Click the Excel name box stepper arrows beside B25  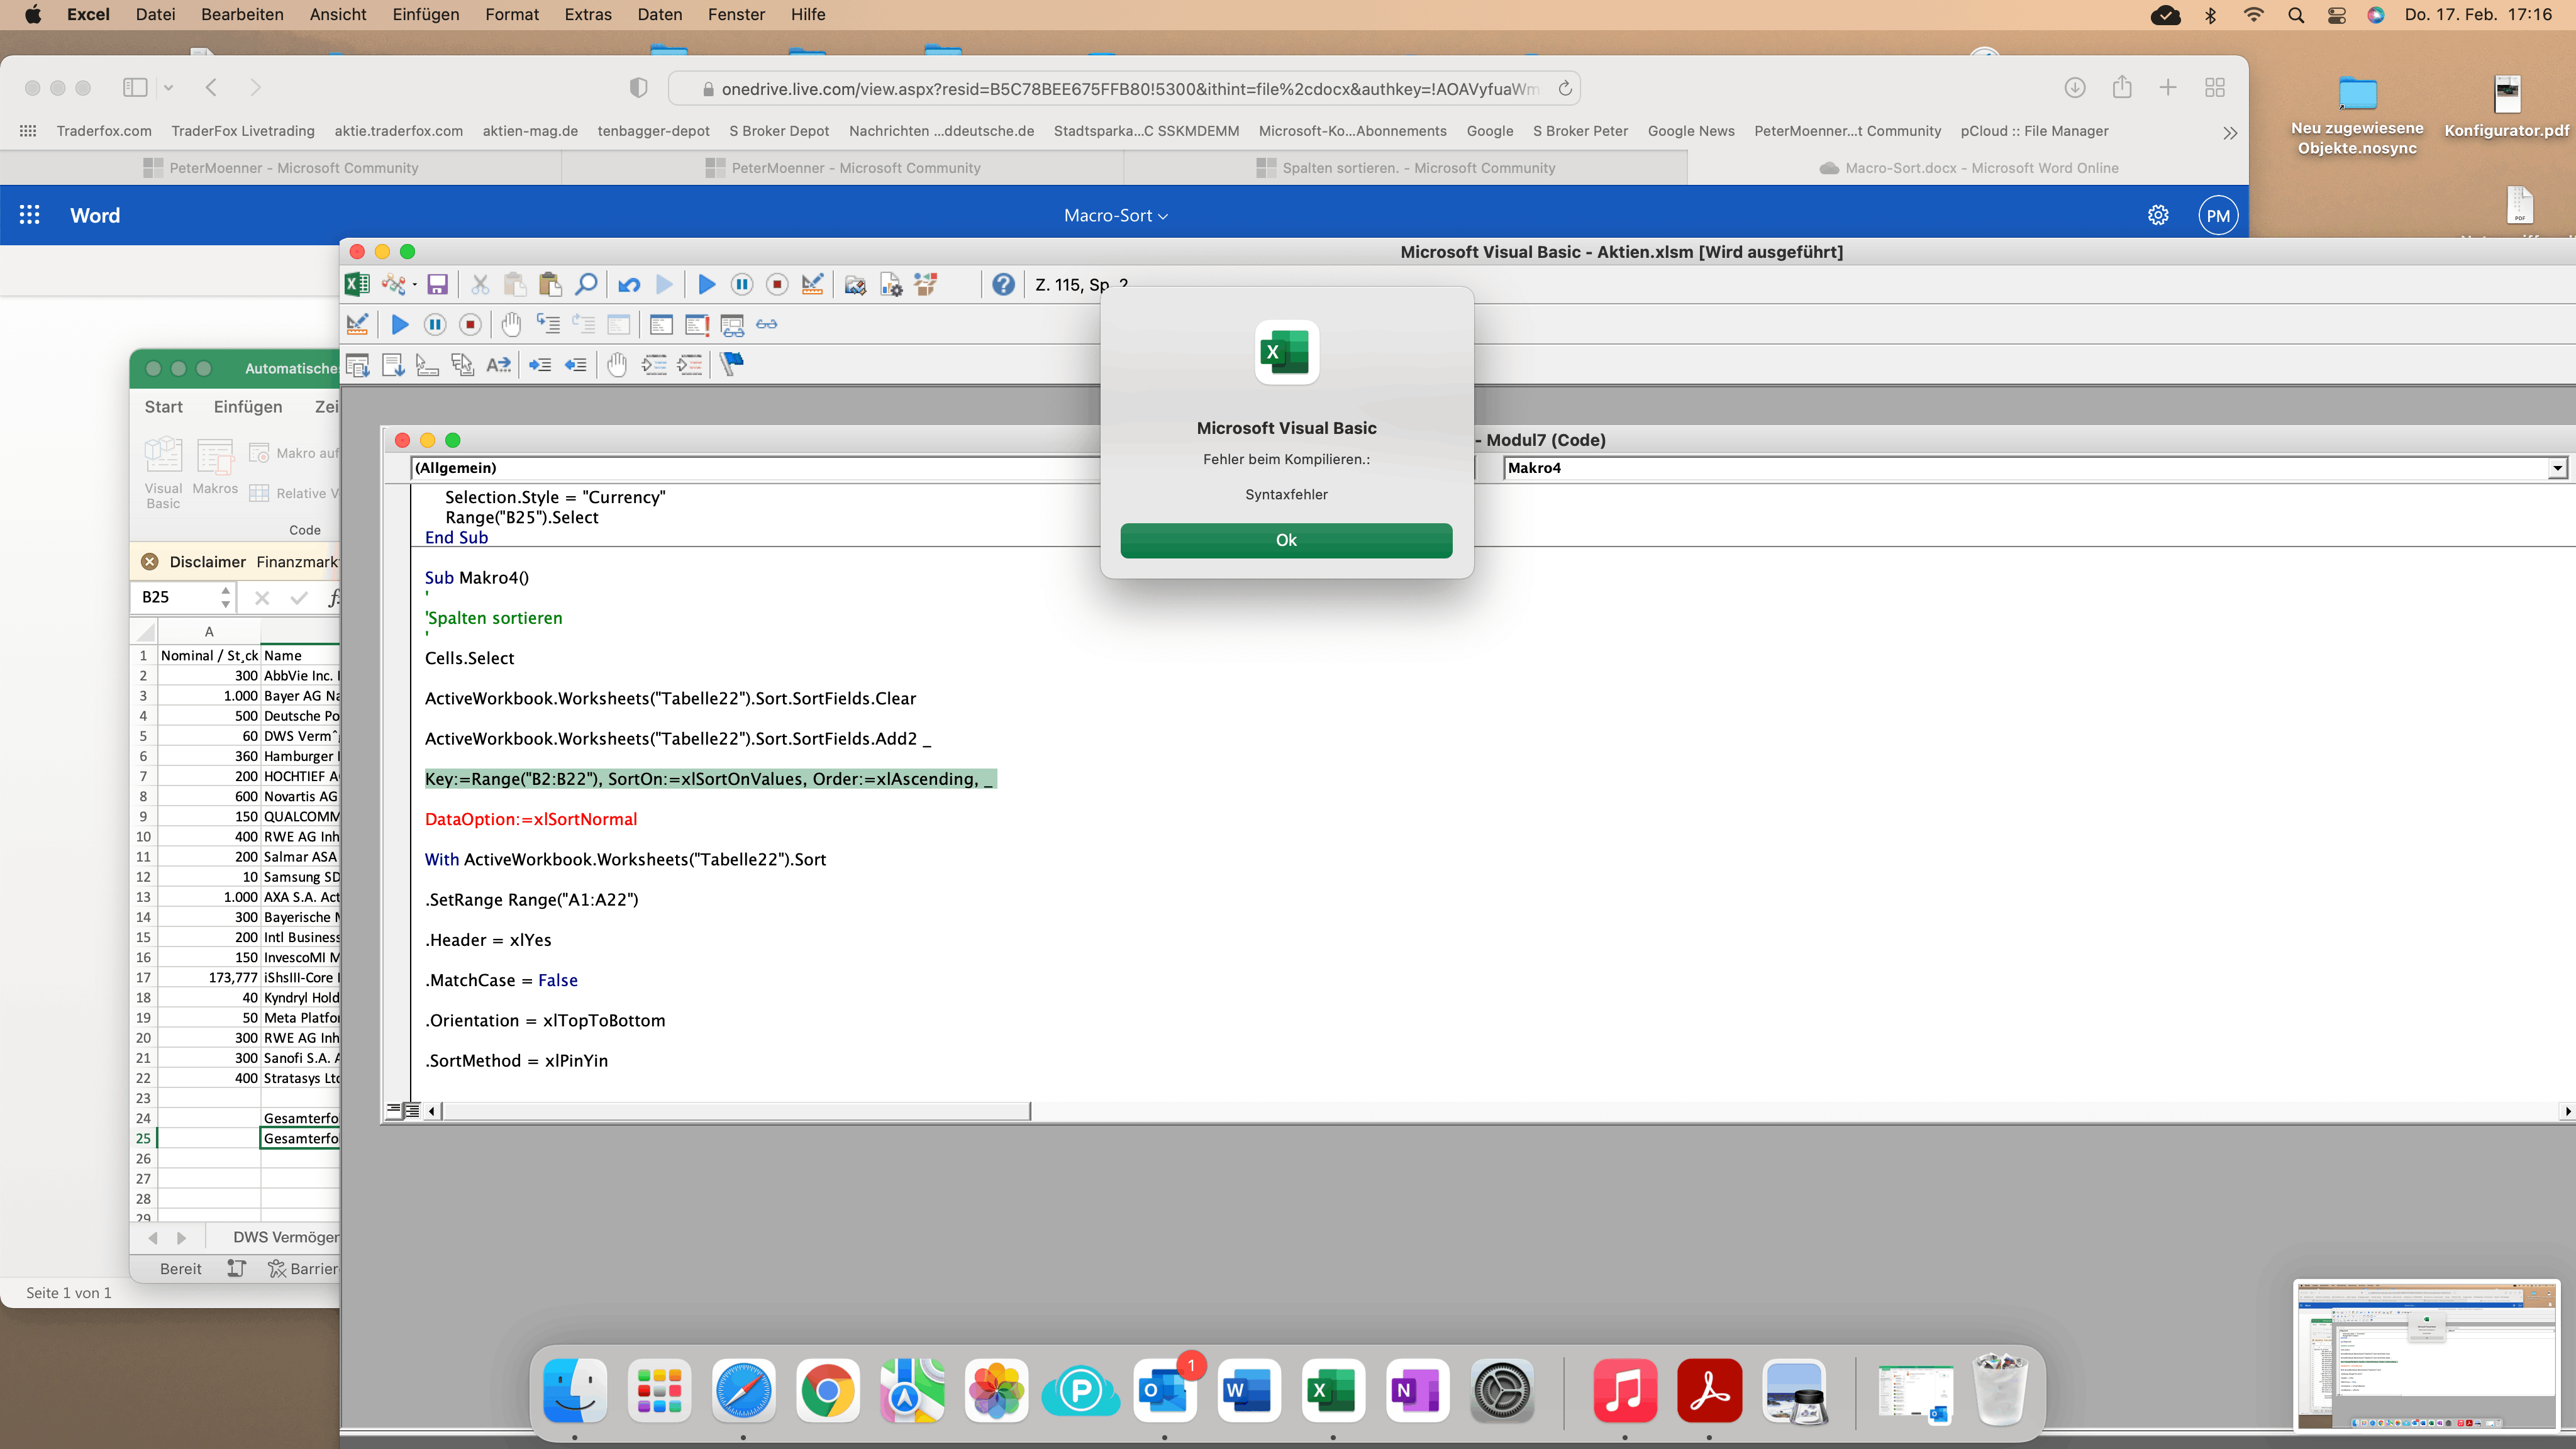225,597
